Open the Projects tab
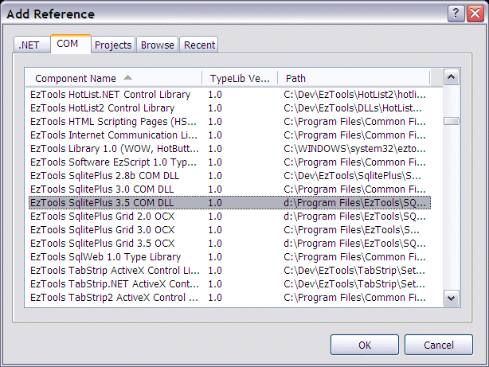Screen dimensions: 489x367 pos(113,45)
